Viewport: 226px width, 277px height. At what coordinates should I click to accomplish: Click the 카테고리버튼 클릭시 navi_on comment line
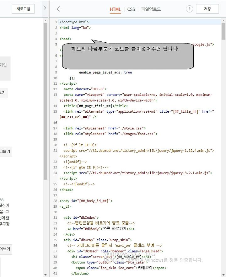tap(115, 246)
